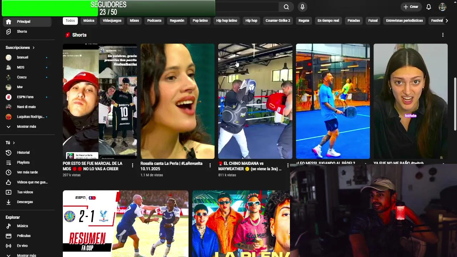Open the Suscripciones section chevron

click(34, 47)
